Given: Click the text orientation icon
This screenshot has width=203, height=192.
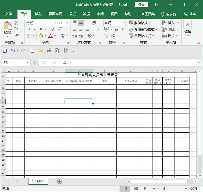Looking at the screenshot, I should [x=90, y=35].
